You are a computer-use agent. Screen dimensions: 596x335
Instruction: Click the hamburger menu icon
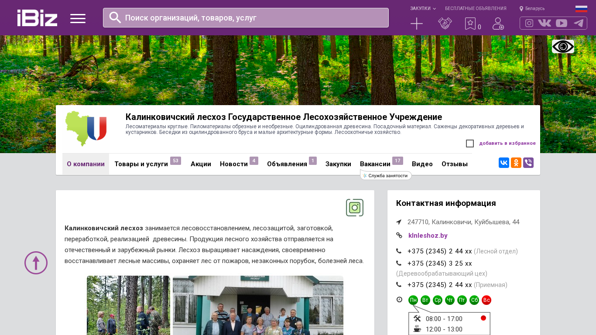(x=78, y=18)
